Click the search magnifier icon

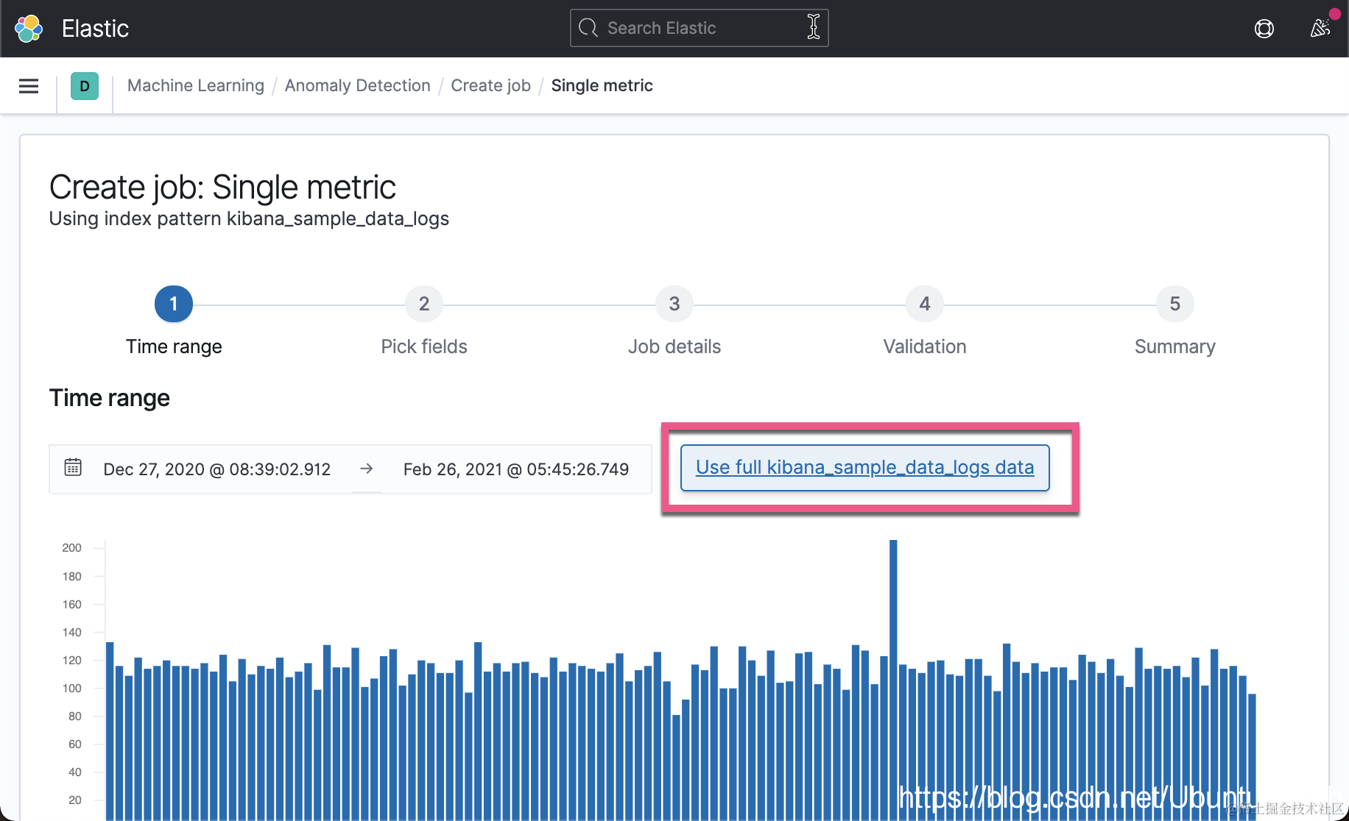click(x=588, y=28)
